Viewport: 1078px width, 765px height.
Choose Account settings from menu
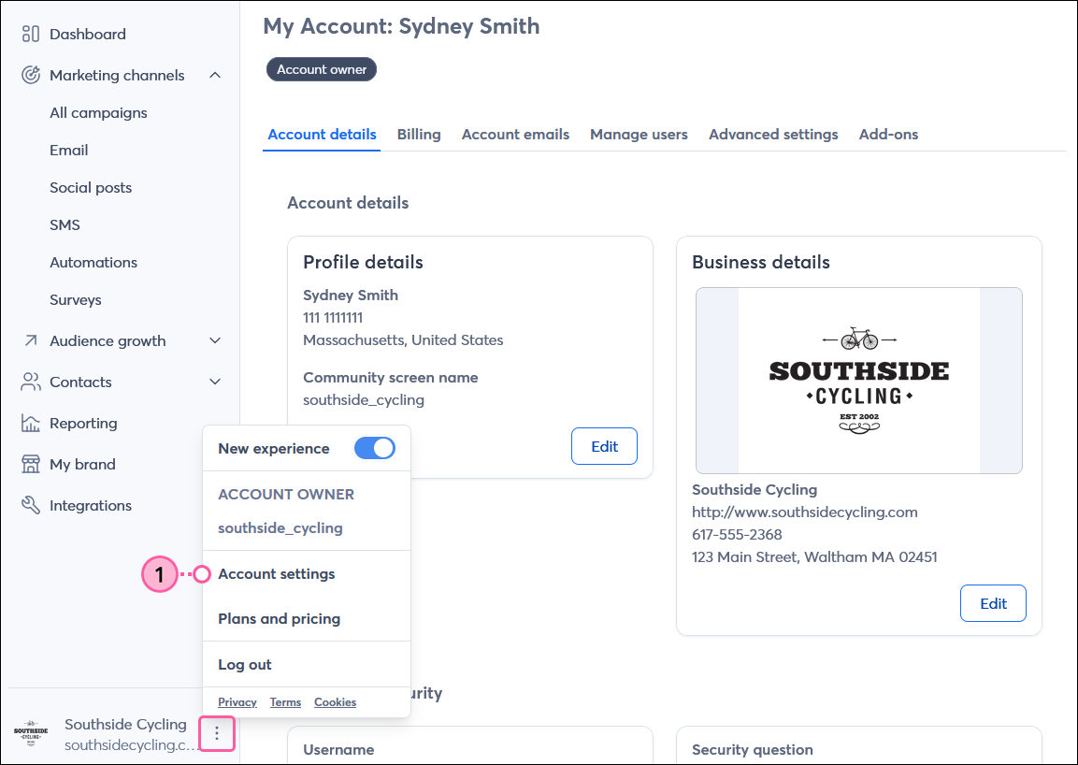(x=277, y=574)
